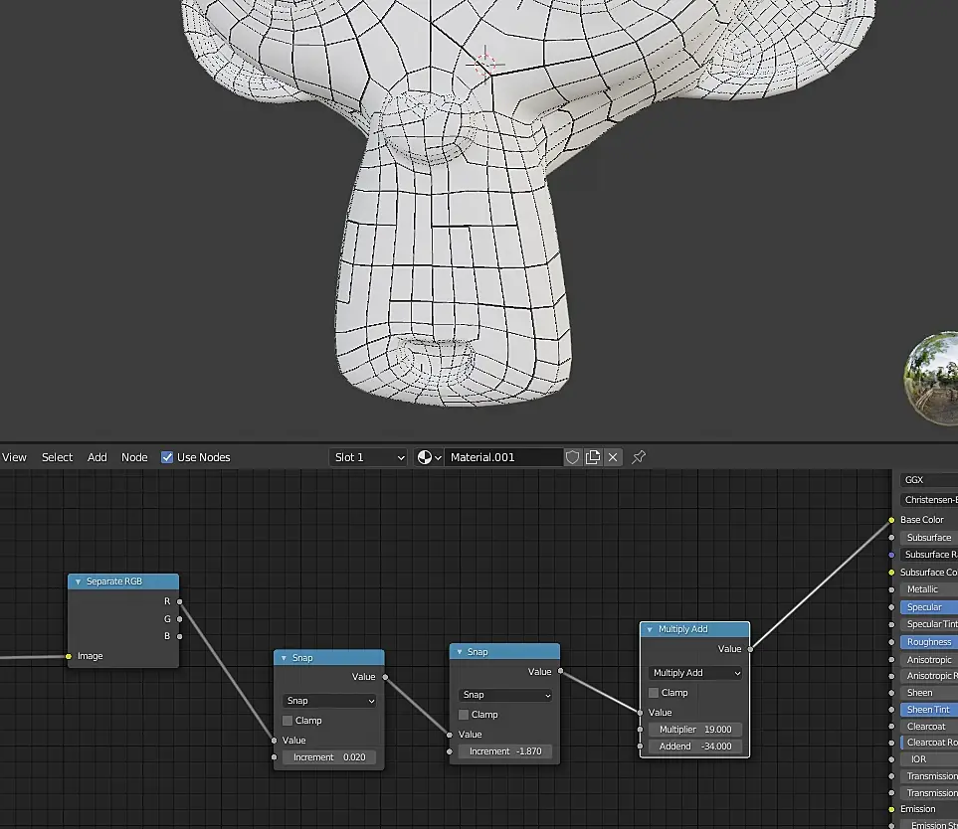Image resolution: width=958 pixels, height=829 pixels.
Task: Toggle the pin icon in node editor header
Action: tap(639, 457)
